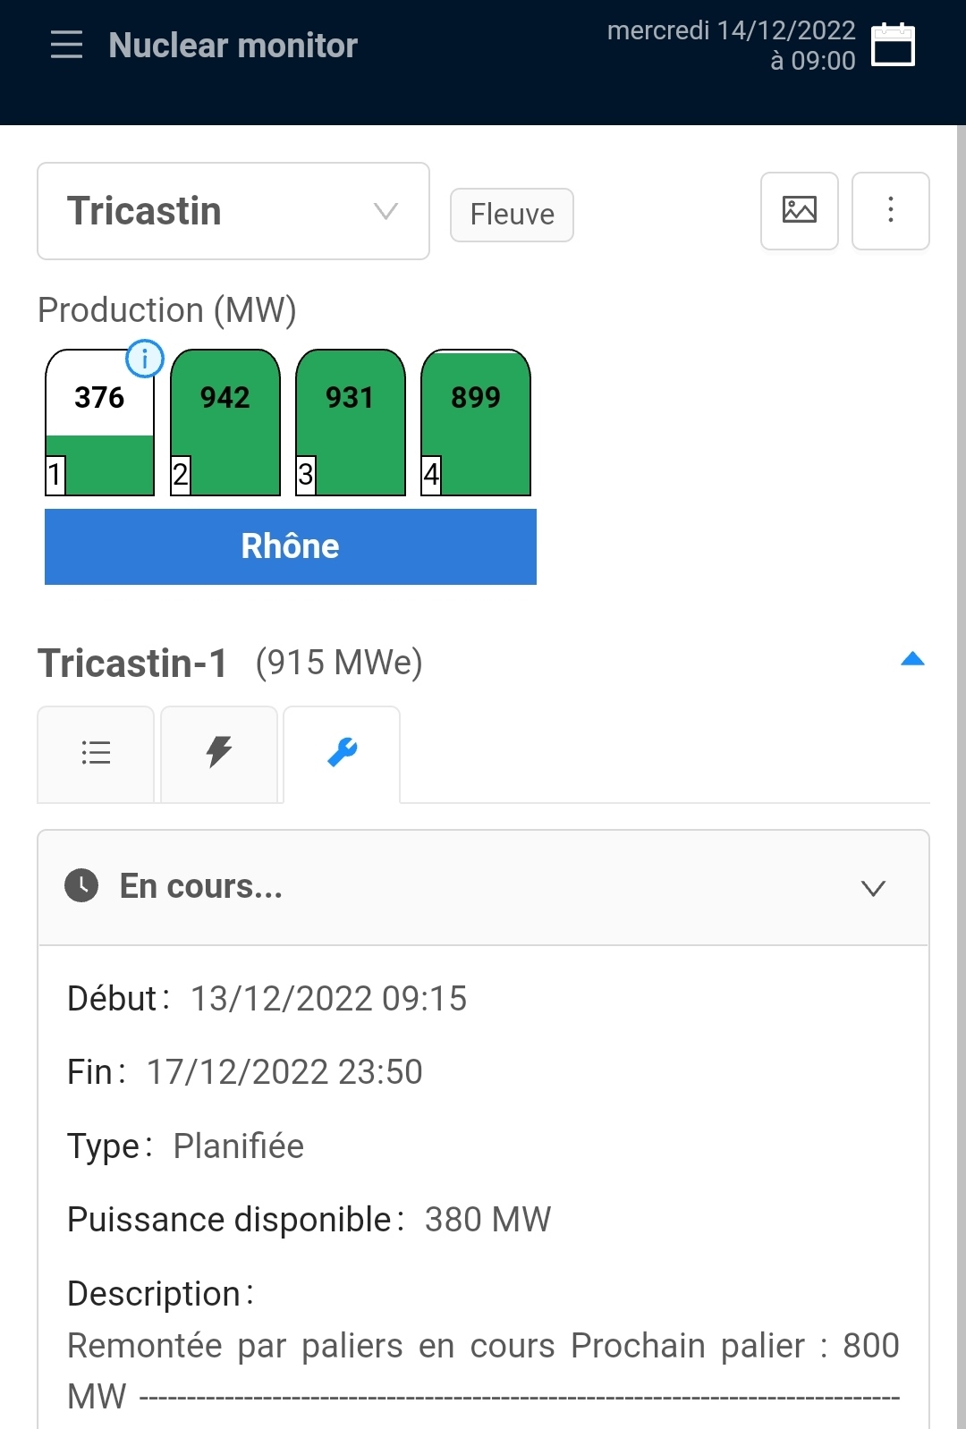Select reactor 3 showing 931 MW
Image resolution: width=966 pixels, height=1429 pixels.
(x=351, y=422)
